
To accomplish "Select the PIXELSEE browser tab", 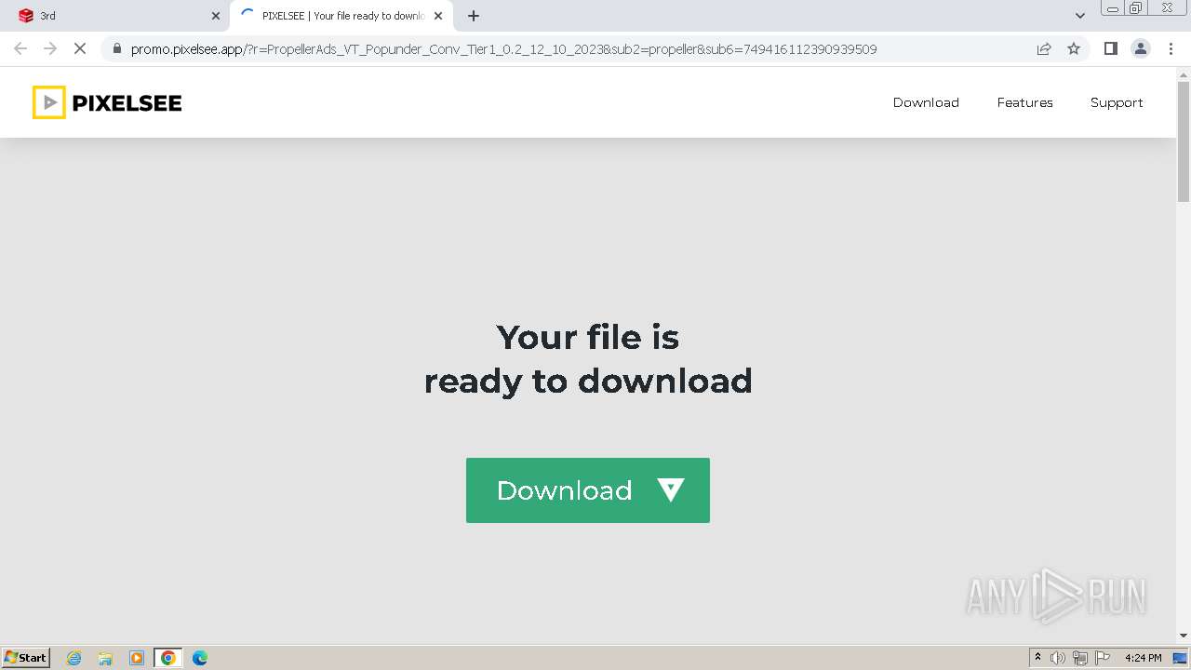I will pyautogui.click(x=341, y=16).
